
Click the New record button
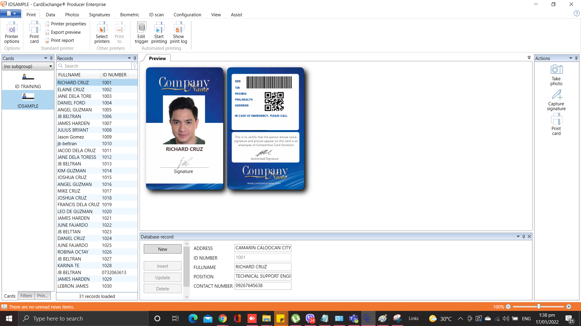162,249
